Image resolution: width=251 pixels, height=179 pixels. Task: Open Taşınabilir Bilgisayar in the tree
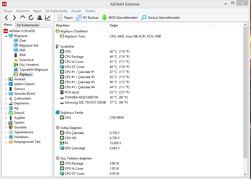[34, 70]
